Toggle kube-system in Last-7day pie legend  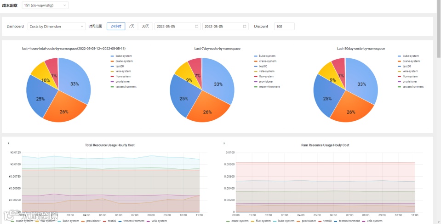[x=265, y=56]
